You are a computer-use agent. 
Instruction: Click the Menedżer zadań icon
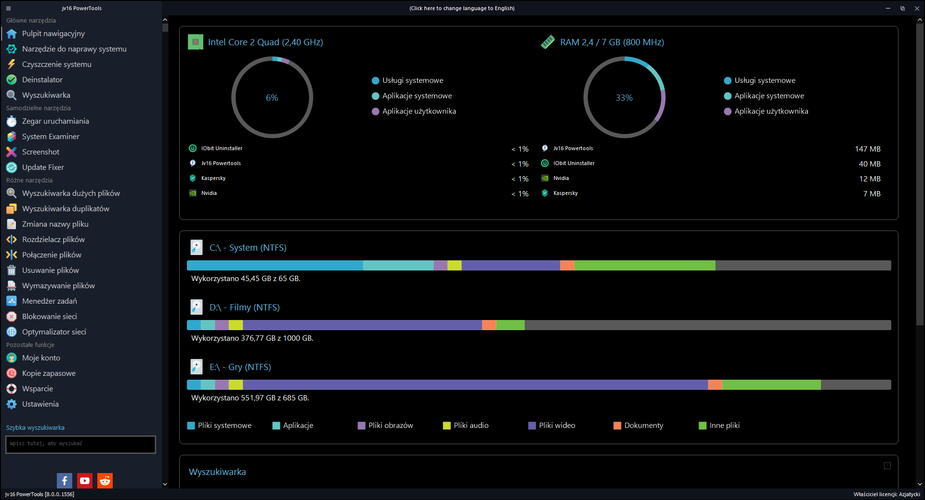click(12, 301)
